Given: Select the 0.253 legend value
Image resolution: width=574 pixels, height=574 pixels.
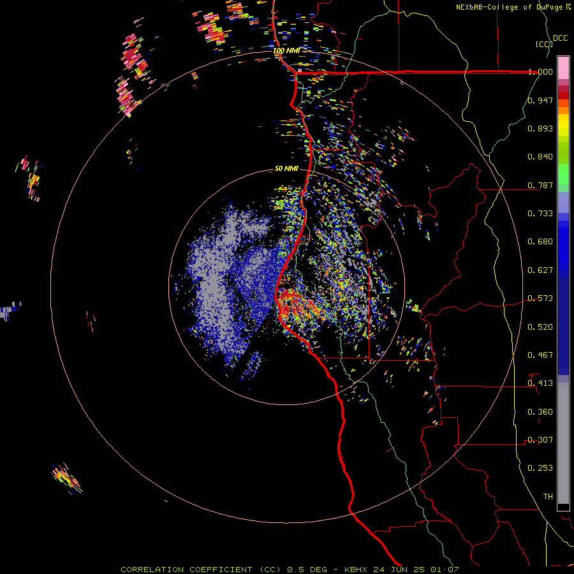Looking at the screenshot, I should point(540,468).
